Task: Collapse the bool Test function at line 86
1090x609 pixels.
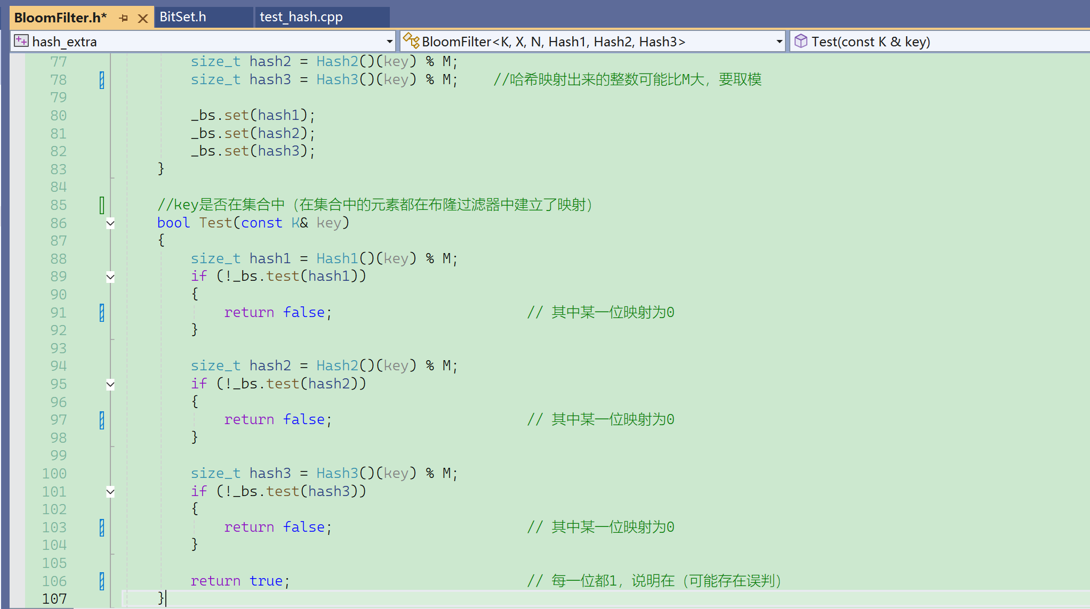Action: click(x=110, y=223)
